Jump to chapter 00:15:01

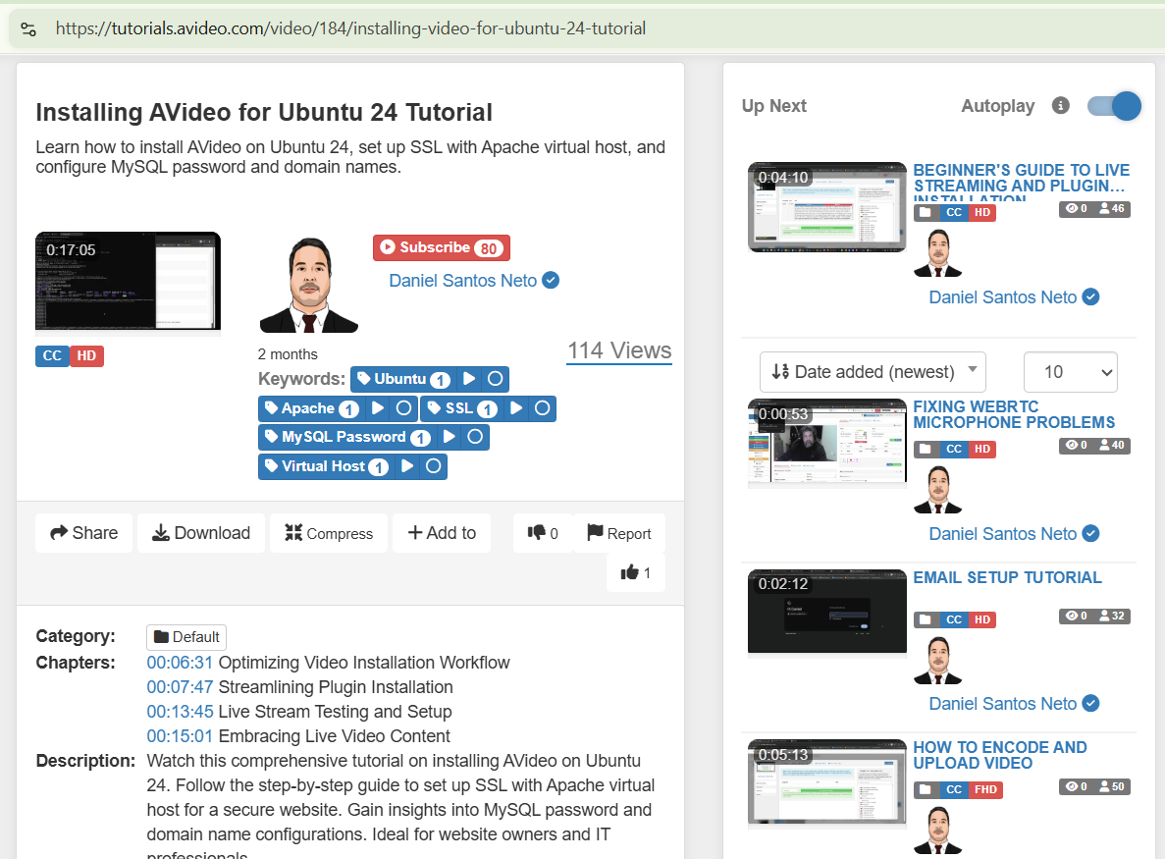click(x=180, y=736)
